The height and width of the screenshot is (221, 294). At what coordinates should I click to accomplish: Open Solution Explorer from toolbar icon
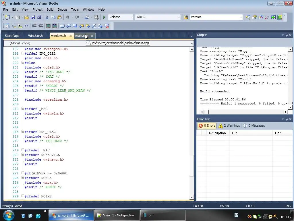(248, 17)
